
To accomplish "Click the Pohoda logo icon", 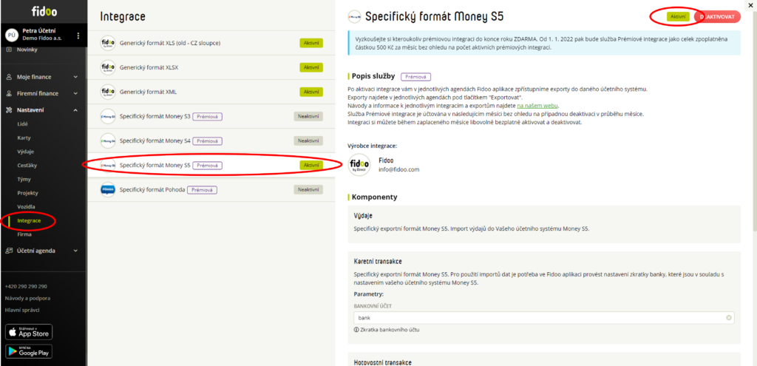I will [x=108, y=190].
